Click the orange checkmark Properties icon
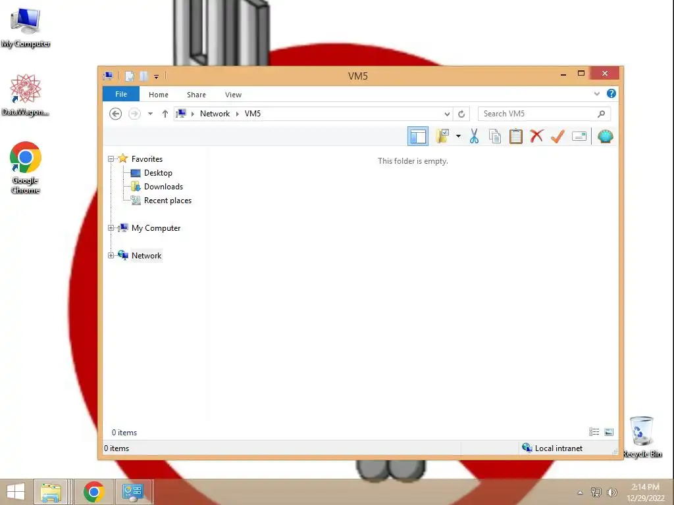The width and height of the screenshot is (674, 505). click(x=557, y=137)
